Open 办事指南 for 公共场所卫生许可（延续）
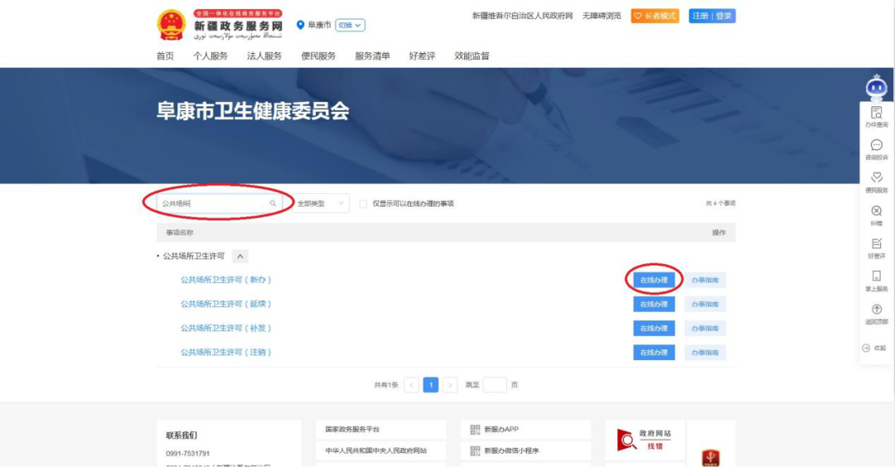The image size is (895, 467). [x=704, y=304]
